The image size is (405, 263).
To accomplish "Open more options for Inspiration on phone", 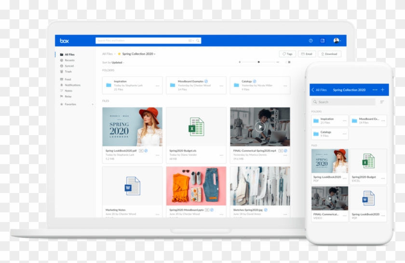I will point(345,121).
